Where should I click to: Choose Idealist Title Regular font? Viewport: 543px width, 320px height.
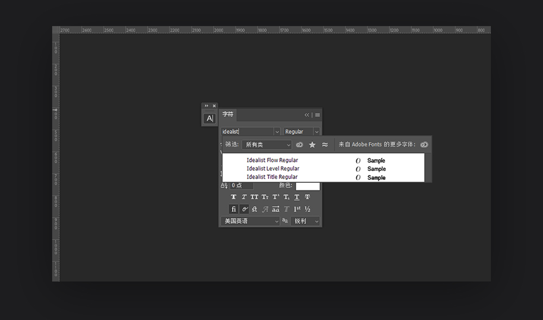(272, 177)
